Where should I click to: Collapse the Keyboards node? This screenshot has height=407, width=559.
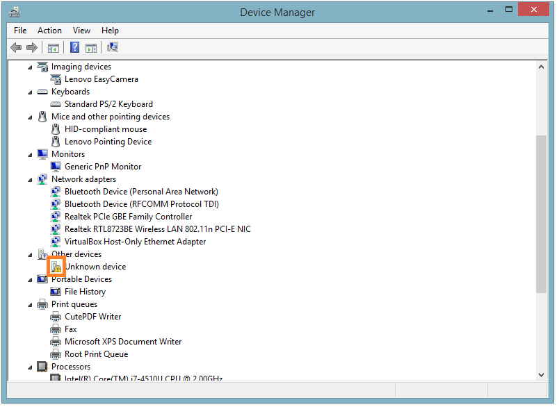[31, 92]
